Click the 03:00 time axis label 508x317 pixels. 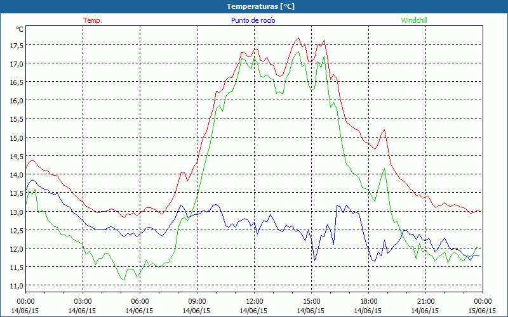tap(83, 302)
